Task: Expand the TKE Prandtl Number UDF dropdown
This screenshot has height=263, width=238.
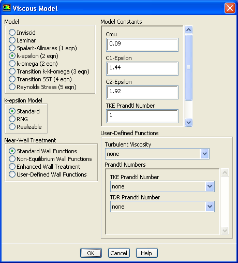Action: (x=162, y=186)
